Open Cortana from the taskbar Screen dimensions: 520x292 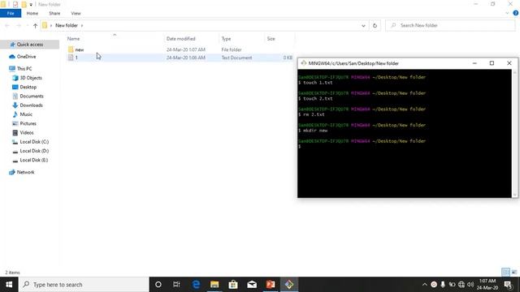[158, 285]
